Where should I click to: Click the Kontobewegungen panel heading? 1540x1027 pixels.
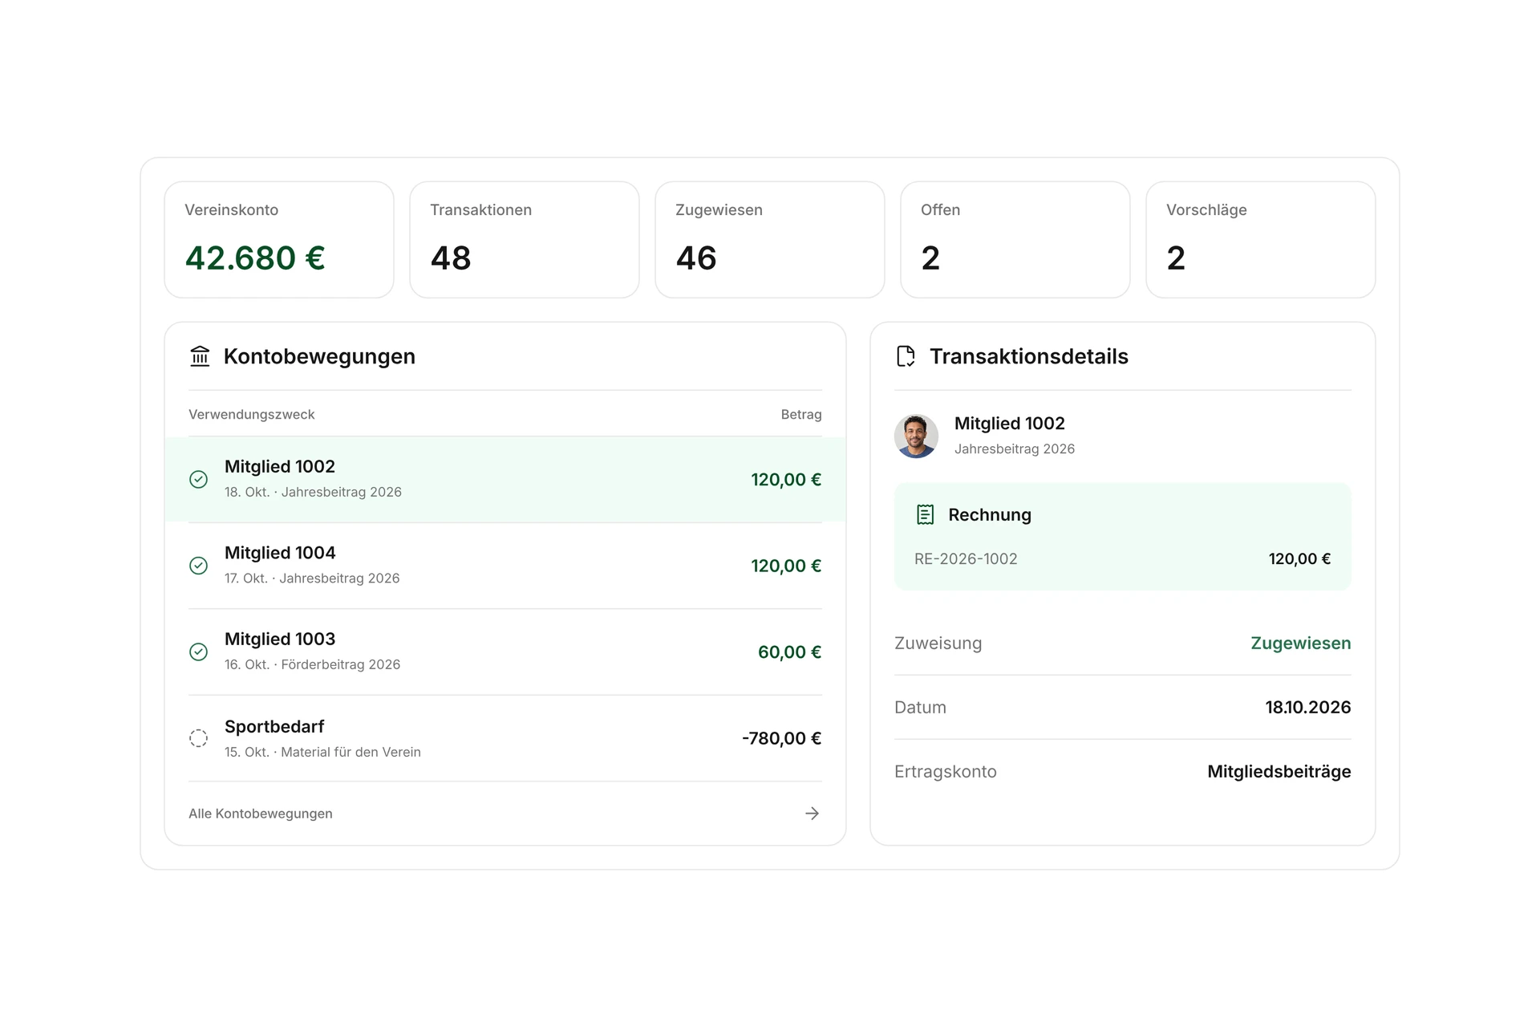(x=319, y=356)
